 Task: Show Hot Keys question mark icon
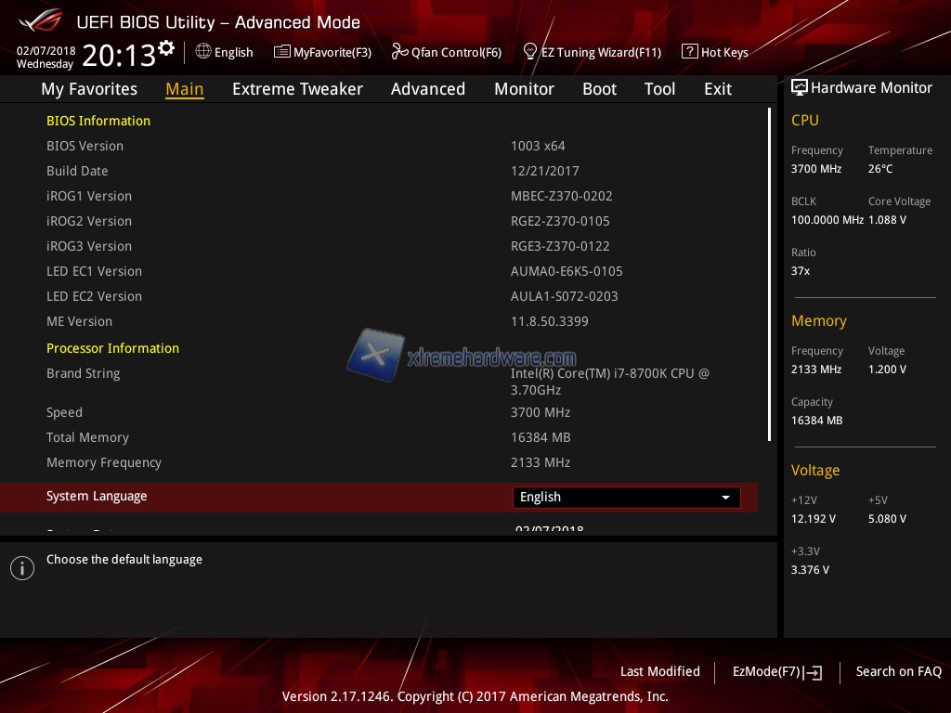(x=689, y=52)
